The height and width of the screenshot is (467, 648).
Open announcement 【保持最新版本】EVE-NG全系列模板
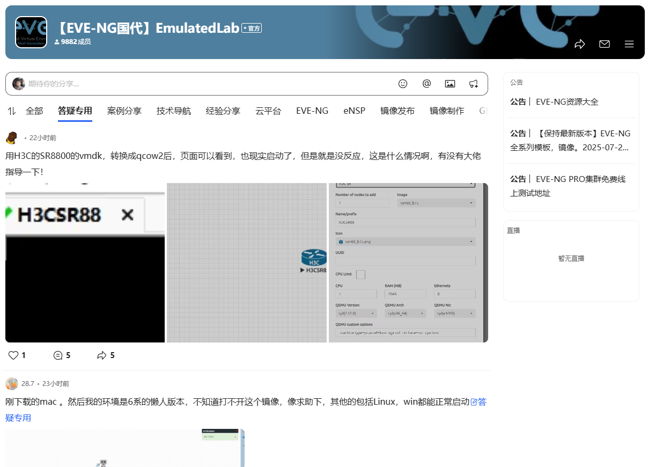[x=571, y=141]
